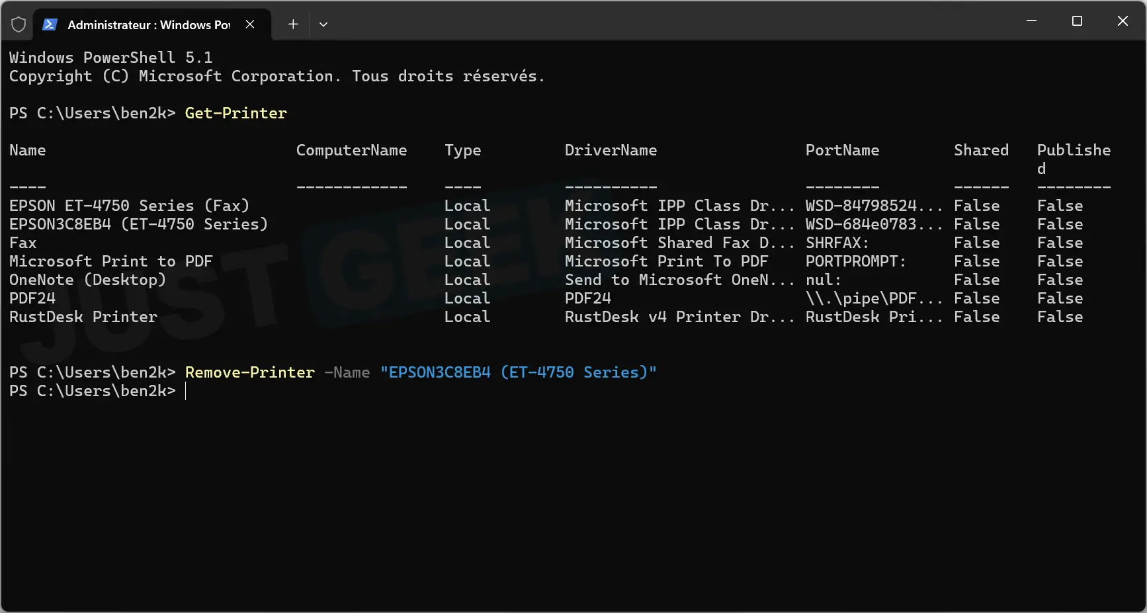The height and width of the screenshot is (613, 1147).
Task: Click the OneNote (Desktop) printer name
Action: [88, 280]
